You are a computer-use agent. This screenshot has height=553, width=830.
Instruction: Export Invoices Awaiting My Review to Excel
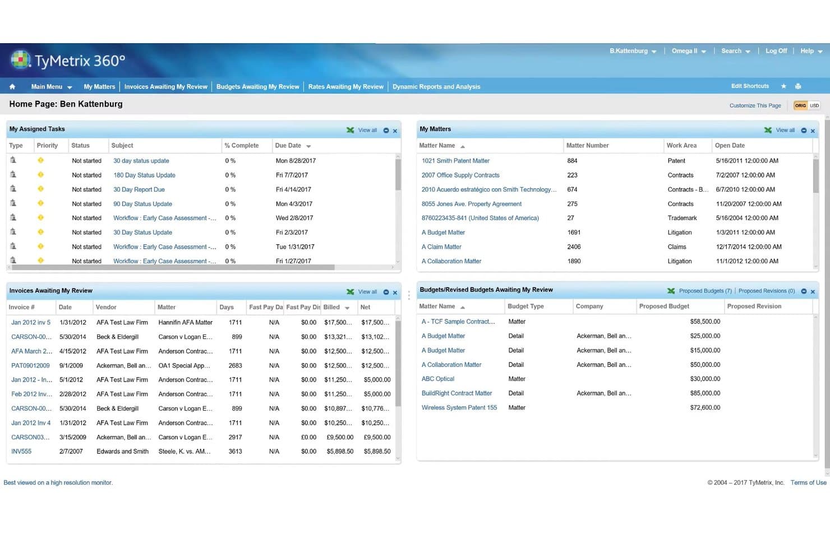pyautogui.click(x=350, y=292)
